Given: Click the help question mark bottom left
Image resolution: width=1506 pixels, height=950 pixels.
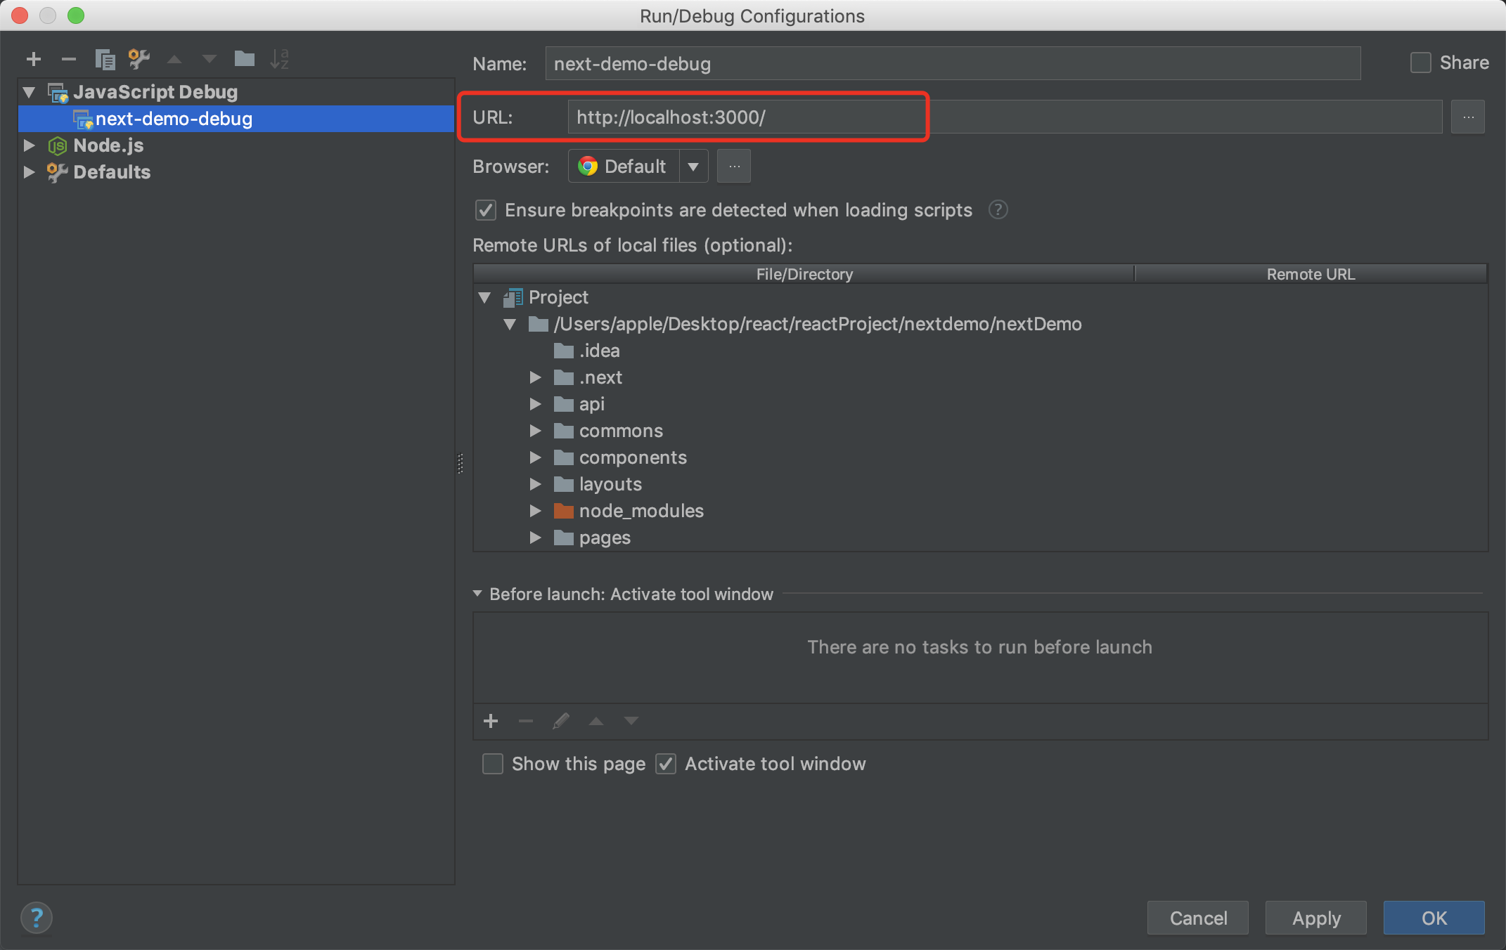Looking at the screenshot, I should pyautogui.click(x=37, y=917).
